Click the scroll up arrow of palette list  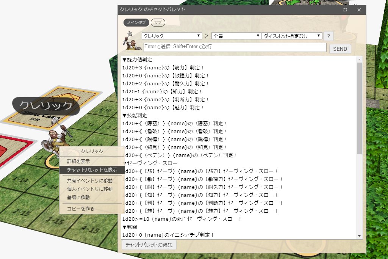point(359,60)
